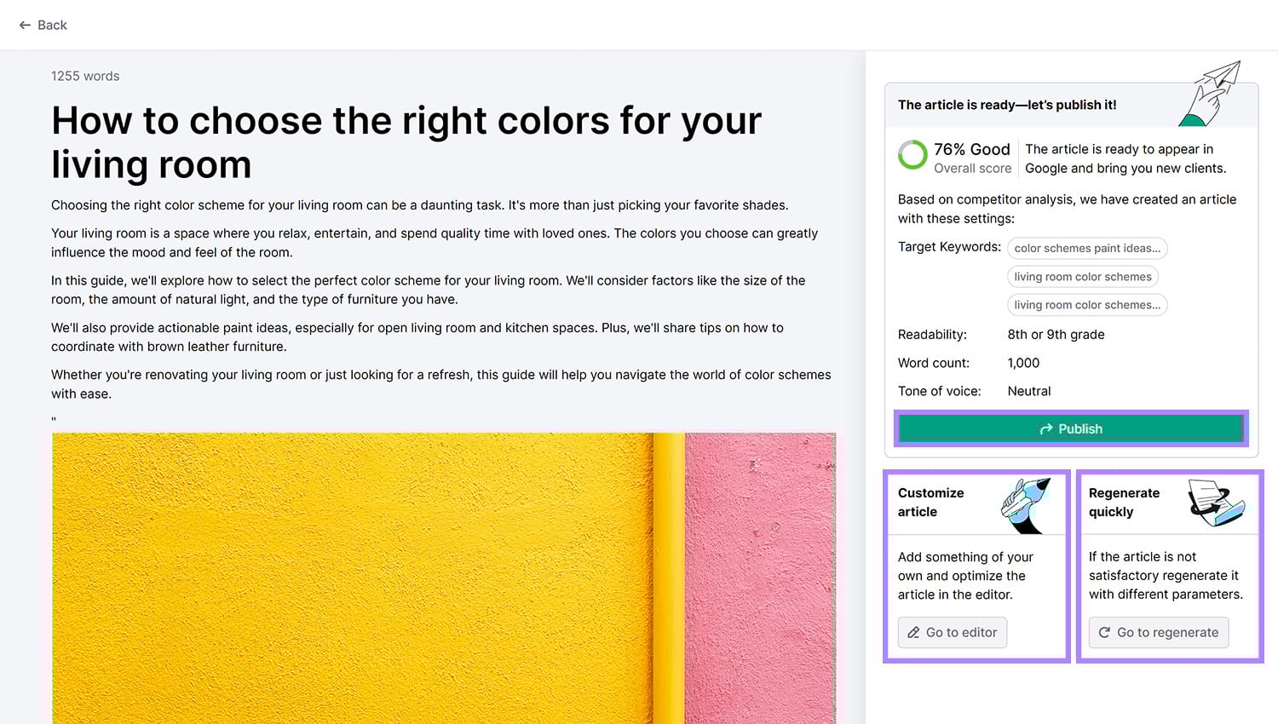
Task: Click the refresh icon on Go to regenerate
Action: [x=1104, y=632]
